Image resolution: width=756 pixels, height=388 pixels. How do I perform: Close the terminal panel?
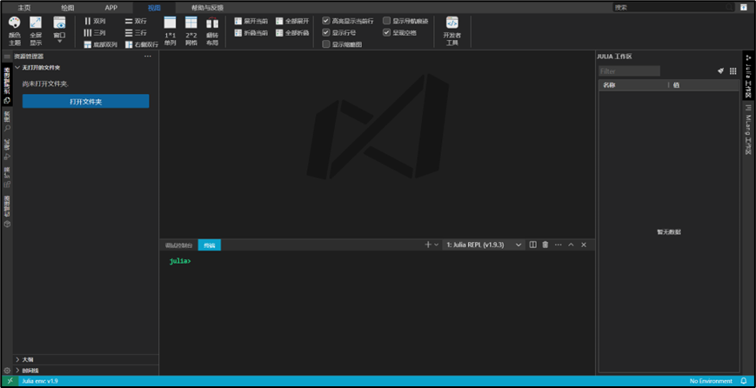[x=584, y=244]
